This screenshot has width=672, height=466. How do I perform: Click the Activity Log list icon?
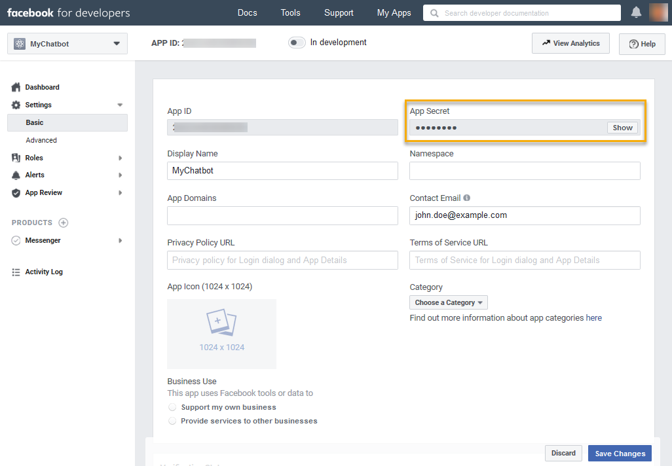[x=16, y=272]
